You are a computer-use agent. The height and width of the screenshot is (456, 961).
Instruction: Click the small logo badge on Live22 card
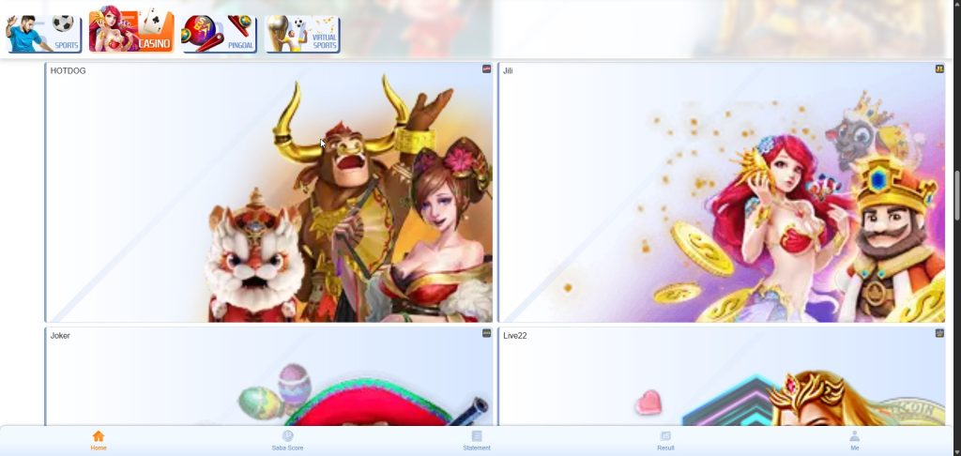click(x=938, y=333)
